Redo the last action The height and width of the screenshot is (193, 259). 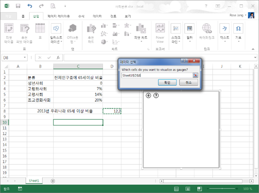(41, 6)
